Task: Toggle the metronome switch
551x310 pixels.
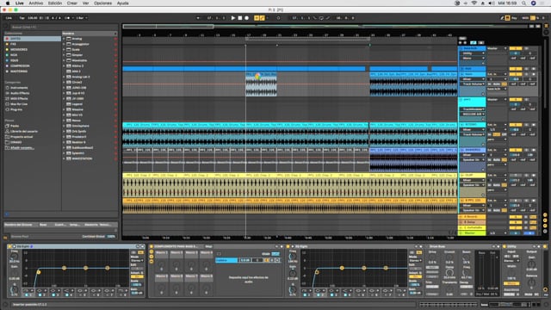Action: coord(67,18)
